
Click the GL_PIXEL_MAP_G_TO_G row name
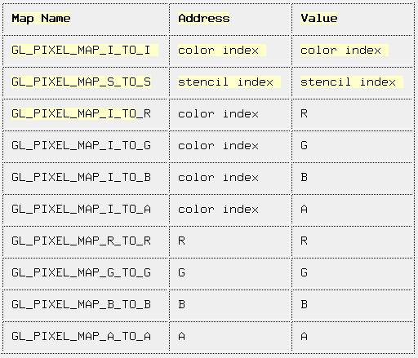[81, 273]
